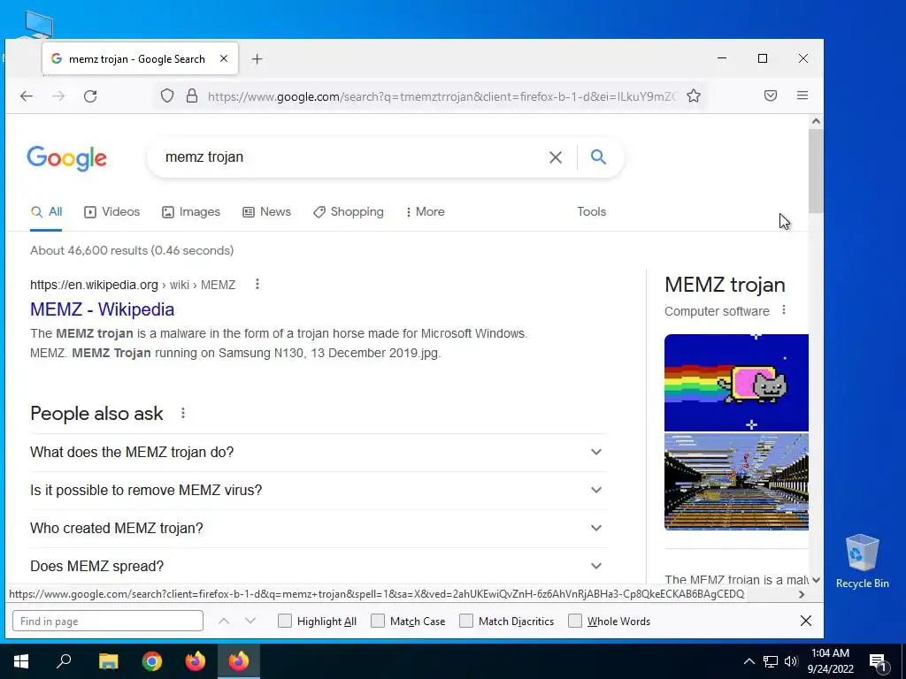The width and height of the screenshot is (906, 679).
Task: Switch to Videos results tab
Action: (112, 212)
